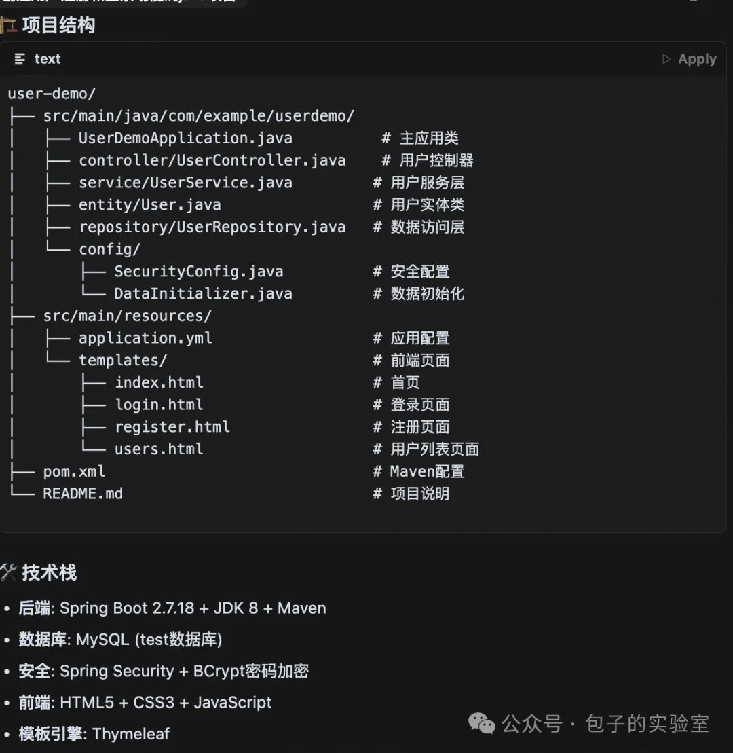Viewport: 733px width, 753px height.
Task: Click the templates/ folder entry
Action: [123, 360]
